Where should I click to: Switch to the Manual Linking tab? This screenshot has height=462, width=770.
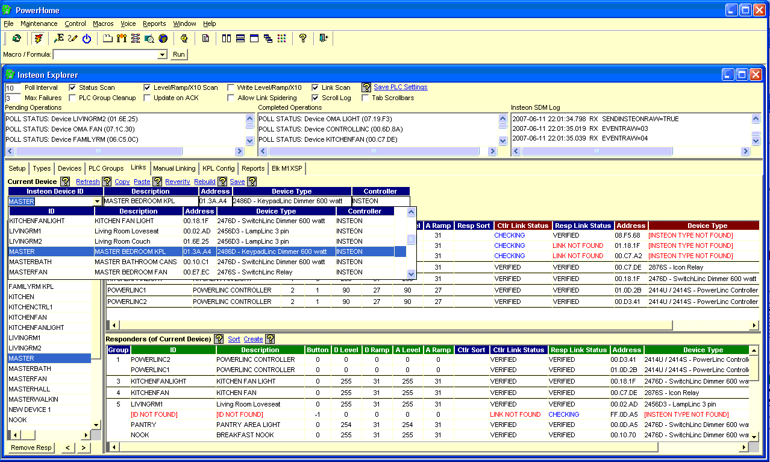(x=174, y=168)
